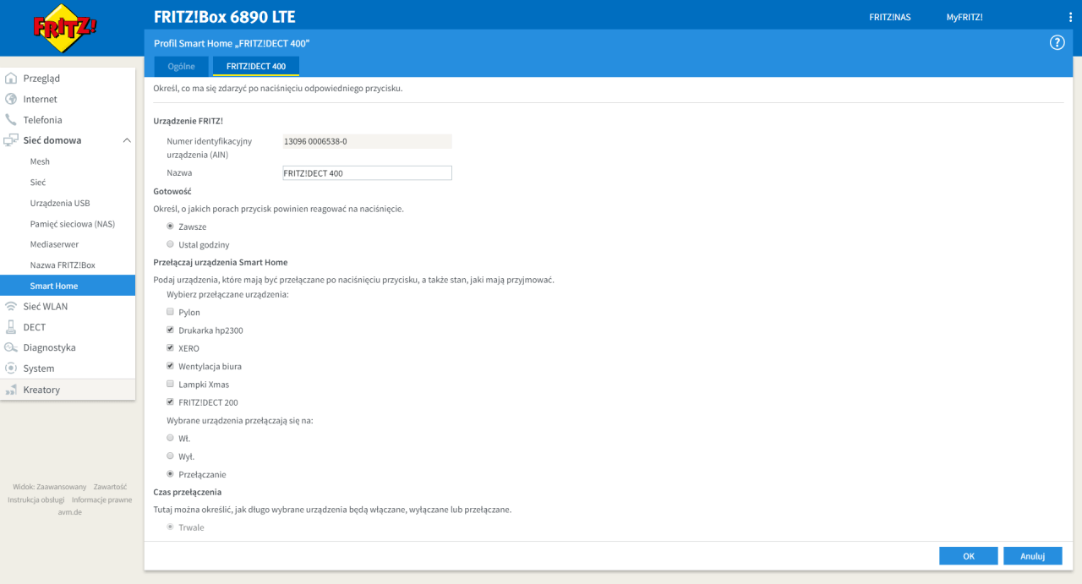Viewport: 1082px width, 584px height.
Task: Click the Diagnostyka icon in sidebar
Action: (x=11, y=347)
